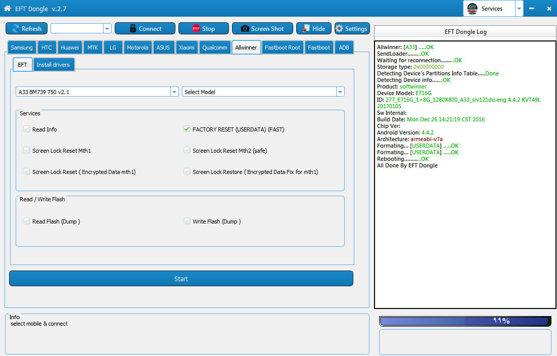Tick Screen Lock Reset Mth1
This screenshot has width=557, height=356.
(x=27, y=150)
